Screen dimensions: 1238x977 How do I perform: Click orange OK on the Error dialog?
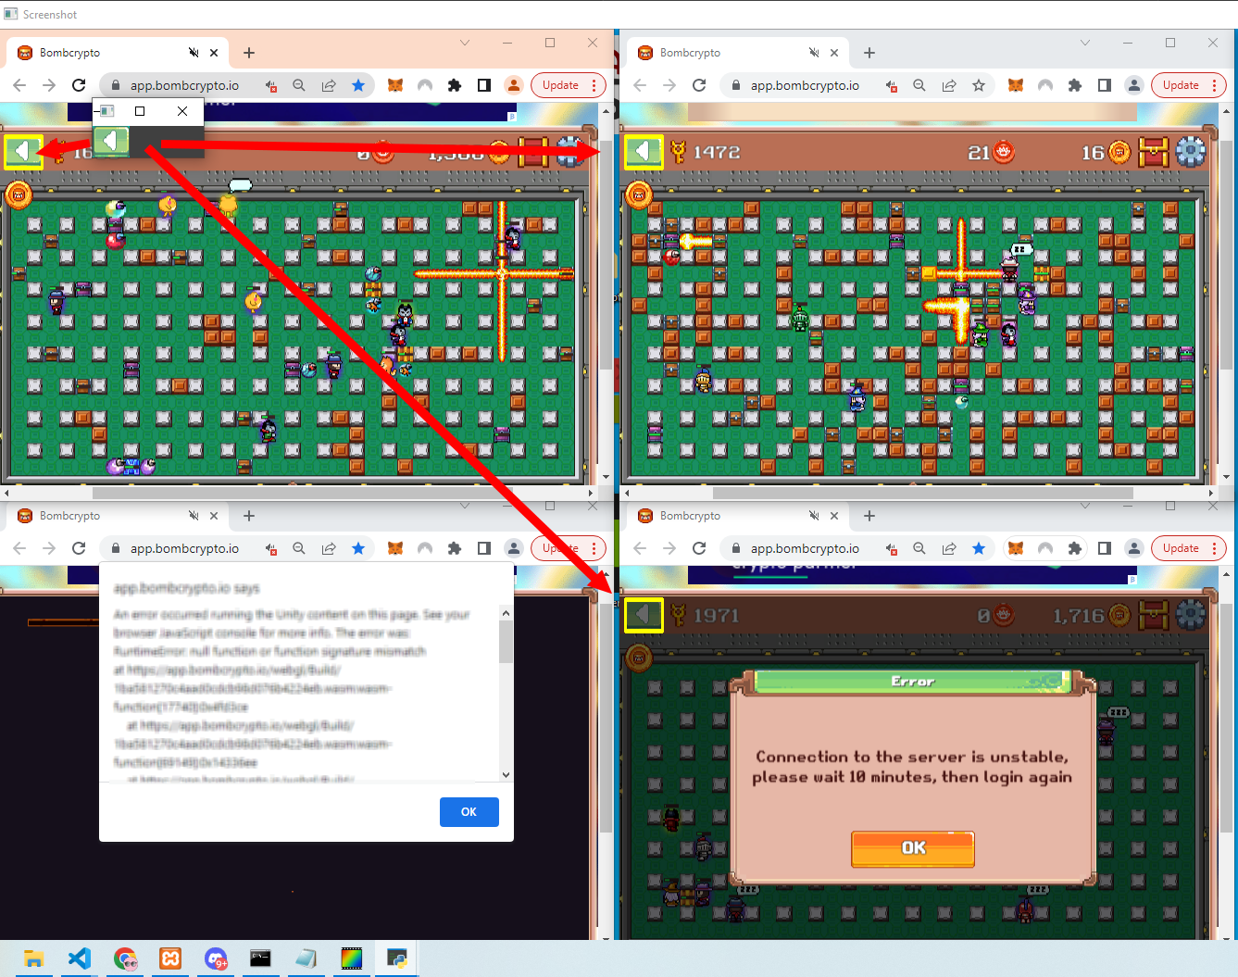[x=913, y=848]
